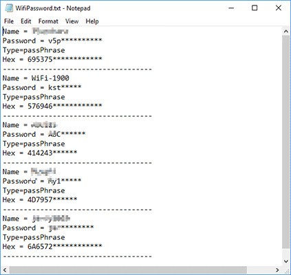This screenshot has width=291, height=275.
Task: Open the Edit menu
Action: pos(26,21)
